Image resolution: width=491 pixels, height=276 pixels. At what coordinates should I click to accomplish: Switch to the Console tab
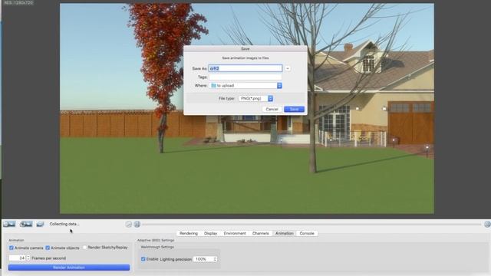[307, 233]
